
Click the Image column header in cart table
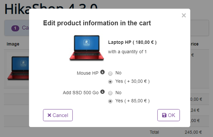click(x=13, y=44)
